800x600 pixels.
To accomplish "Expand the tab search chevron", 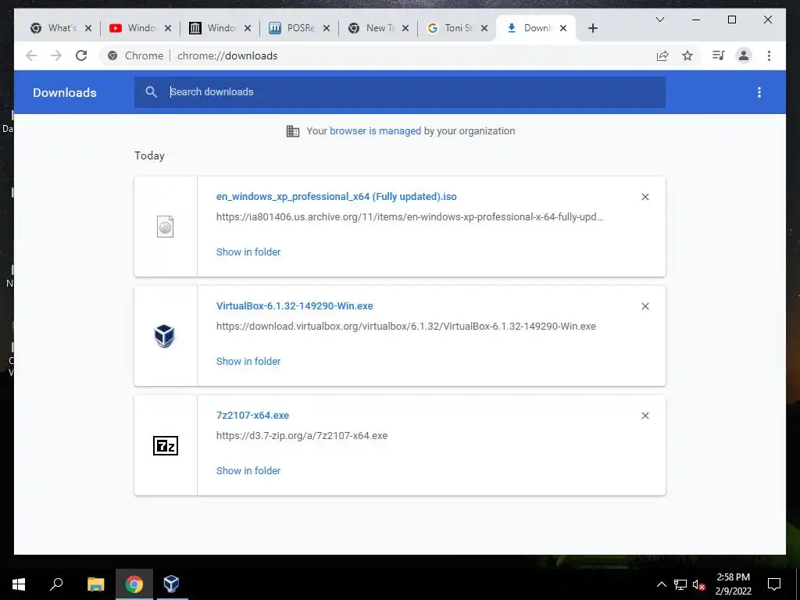I will point(659,20).
